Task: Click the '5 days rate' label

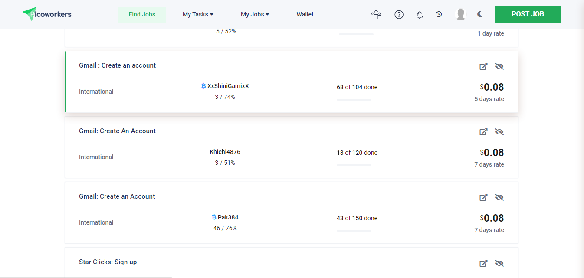Action: 489,99
